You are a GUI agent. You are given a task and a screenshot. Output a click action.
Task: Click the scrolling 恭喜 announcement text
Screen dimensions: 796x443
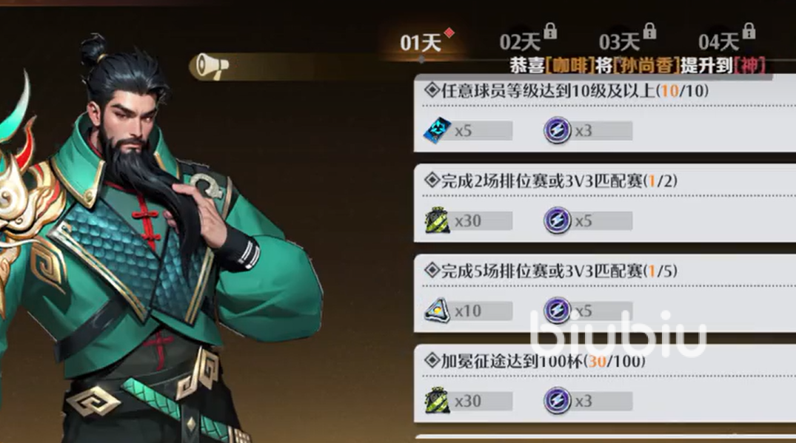point(638,65)
